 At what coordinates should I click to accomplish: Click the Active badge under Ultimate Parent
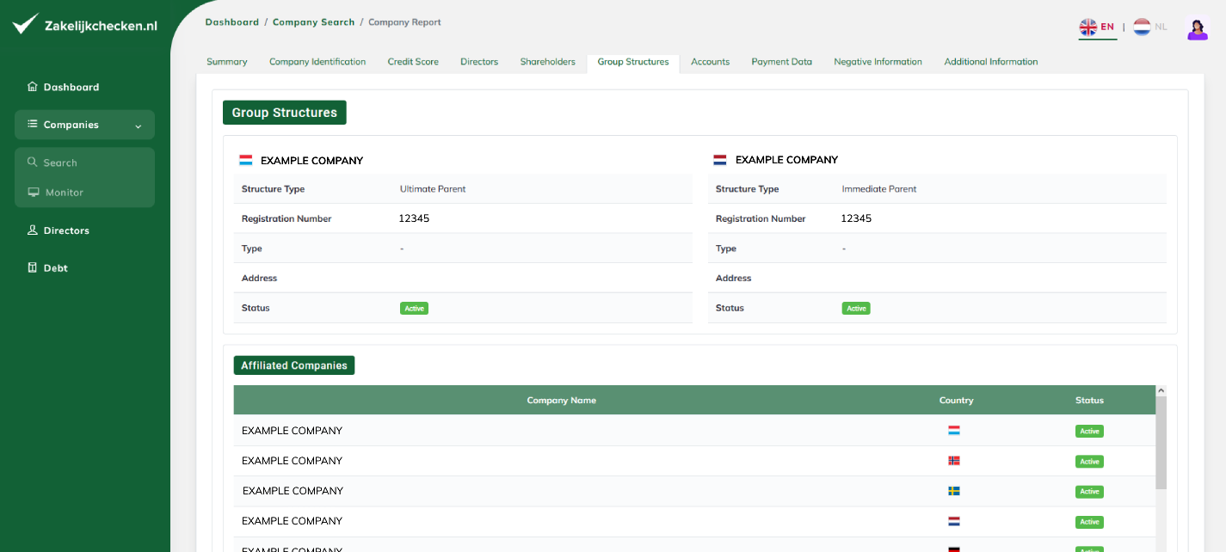[x=414, y=308]
